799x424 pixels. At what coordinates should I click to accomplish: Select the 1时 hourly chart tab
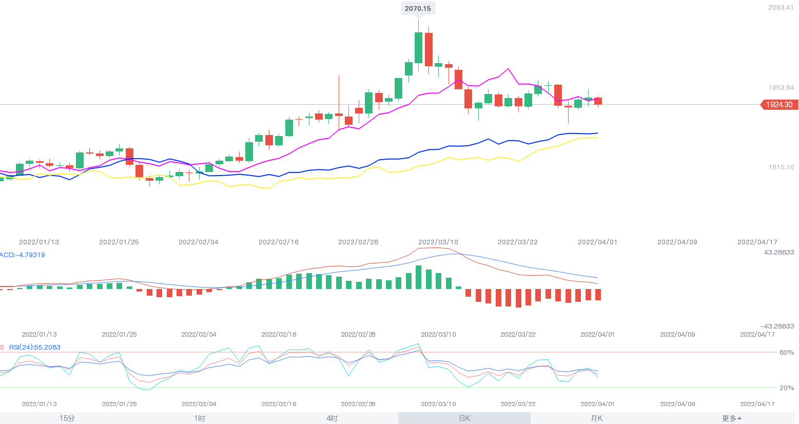(200, 418)
